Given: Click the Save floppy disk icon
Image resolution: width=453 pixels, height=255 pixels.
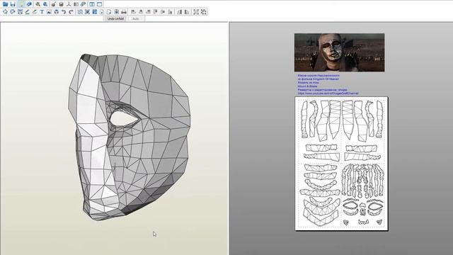Looking at the screenshot, I should click(13, 4).
